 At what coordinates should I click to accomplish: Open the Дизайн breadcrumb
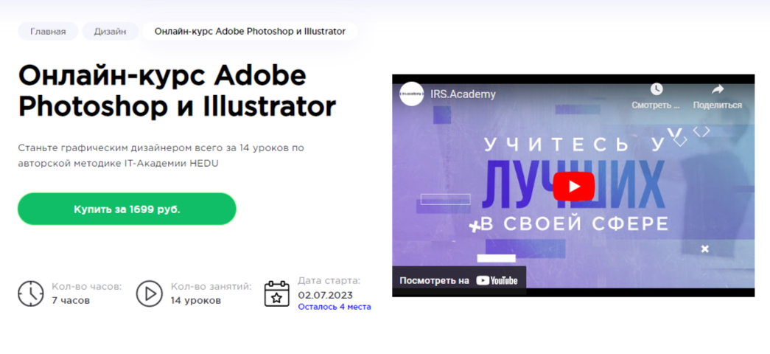[110, 32]
